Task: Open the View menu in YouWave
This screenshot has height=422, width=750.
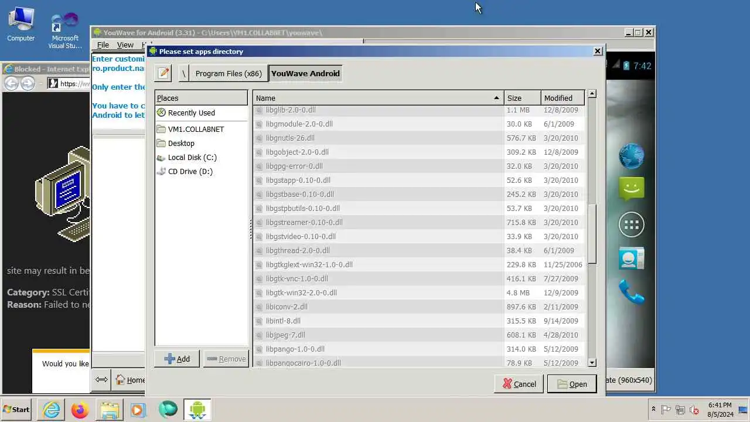Action: click(x=125, y=45)
